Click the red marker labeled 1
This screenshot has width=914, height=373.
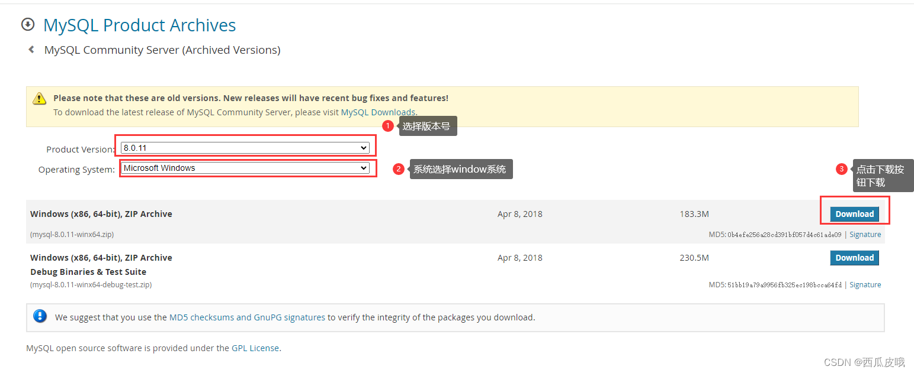[x=388, y=125]
